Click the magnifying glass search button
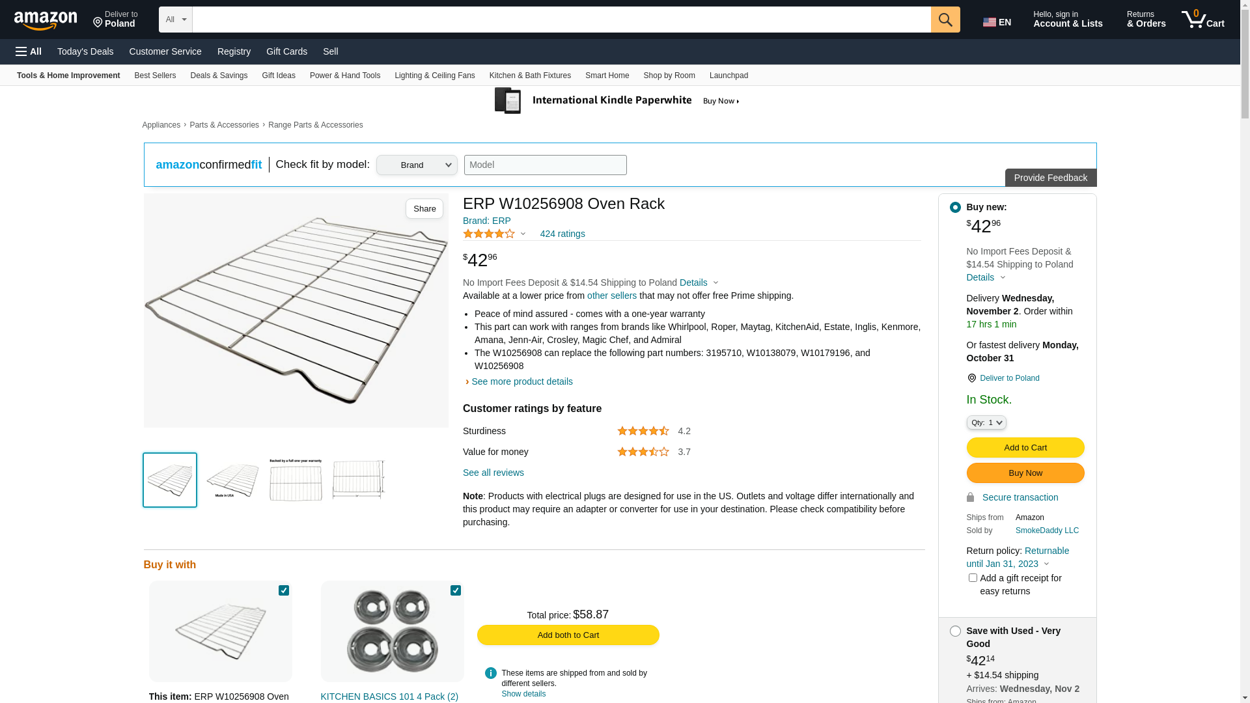 945,20
